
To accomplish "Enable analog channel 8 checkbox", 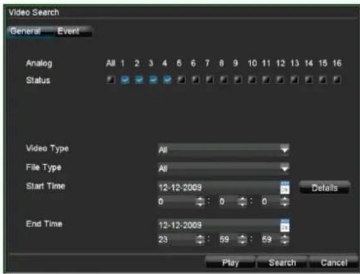I will (224, 80).
